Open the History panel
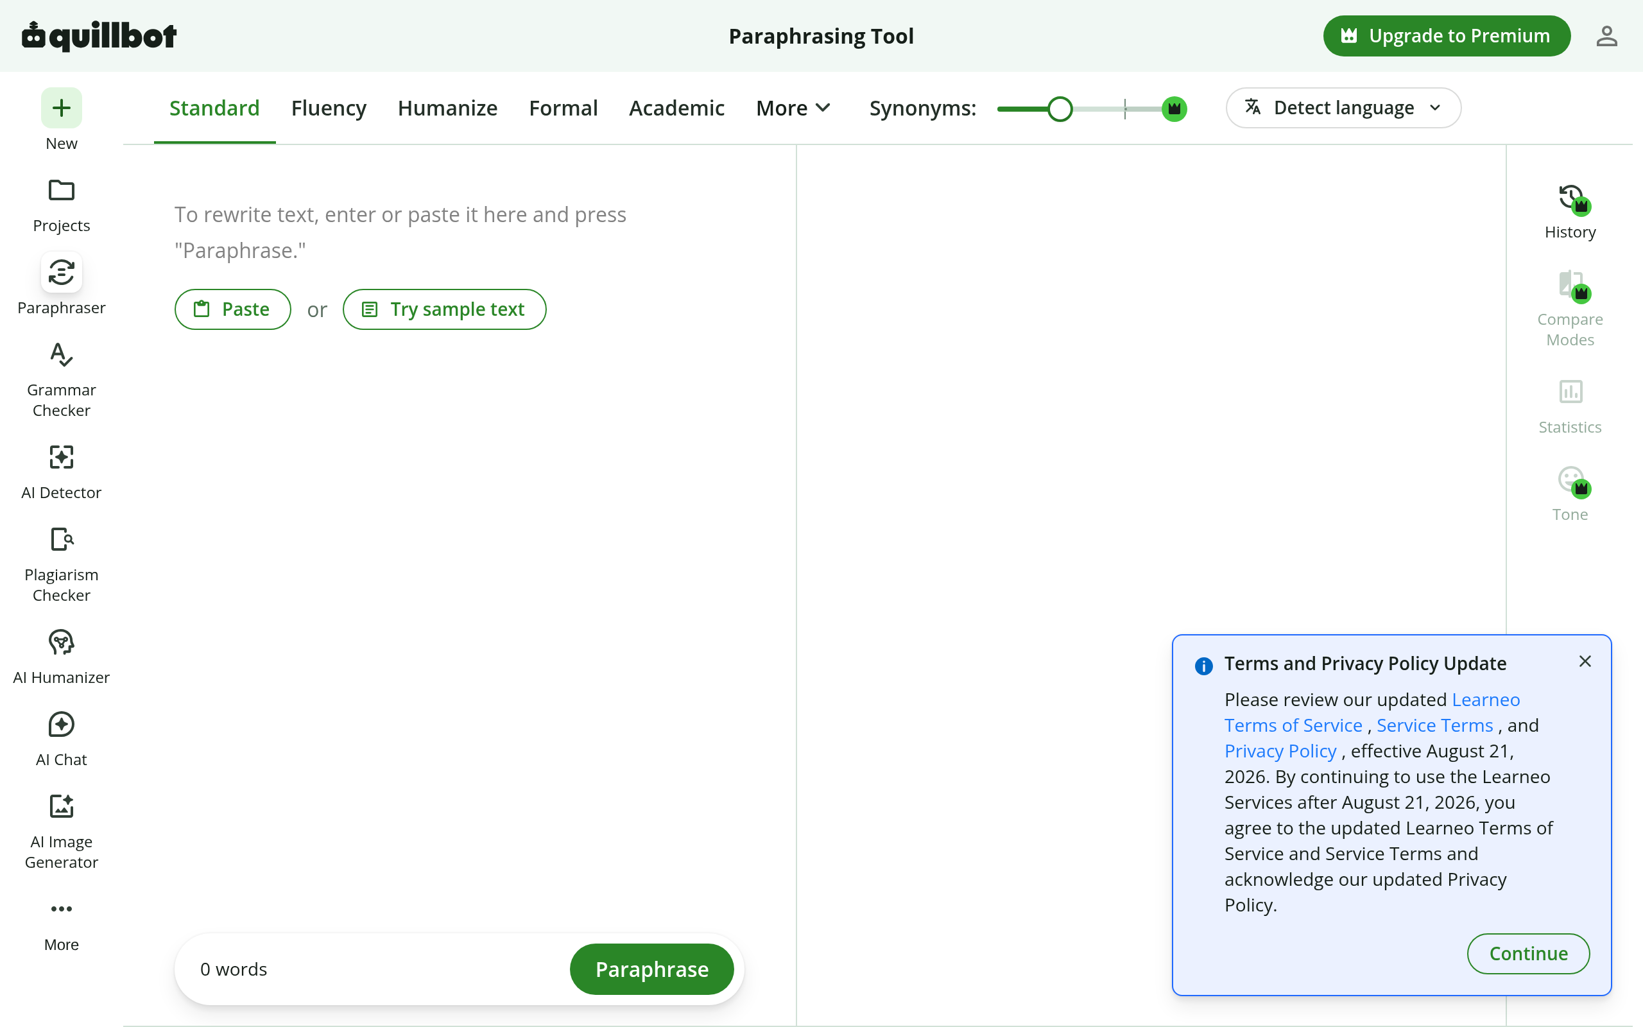 [x=1570, y=212]
